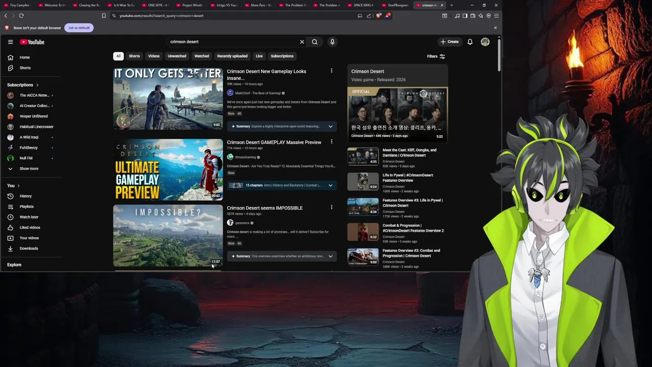Open Meet the Cast: Kliff, Oongka video

(x=410, y=152)
